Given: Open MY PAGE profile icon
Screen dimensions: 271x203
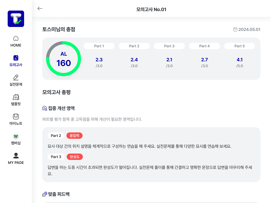Looking at the screenshot, I should tap(16, 156).
